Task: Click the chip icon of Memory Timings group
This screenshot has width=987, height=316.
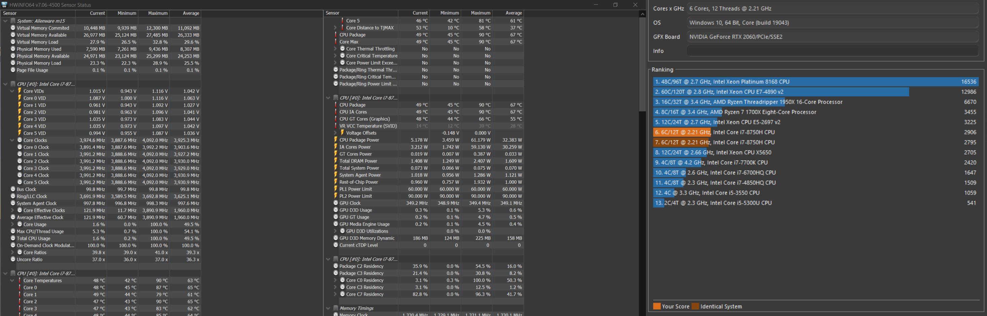Action: (x=336, y=308)
